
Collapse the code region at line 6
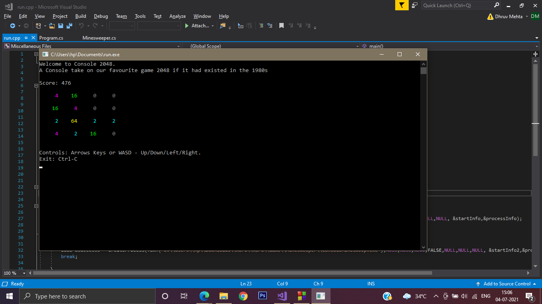pos(36,85)
